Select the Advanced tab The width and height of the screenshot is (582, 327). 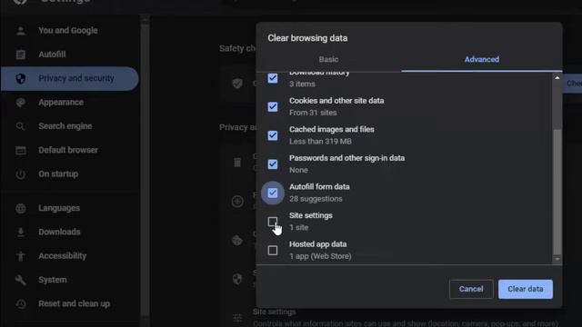[482, 60]
